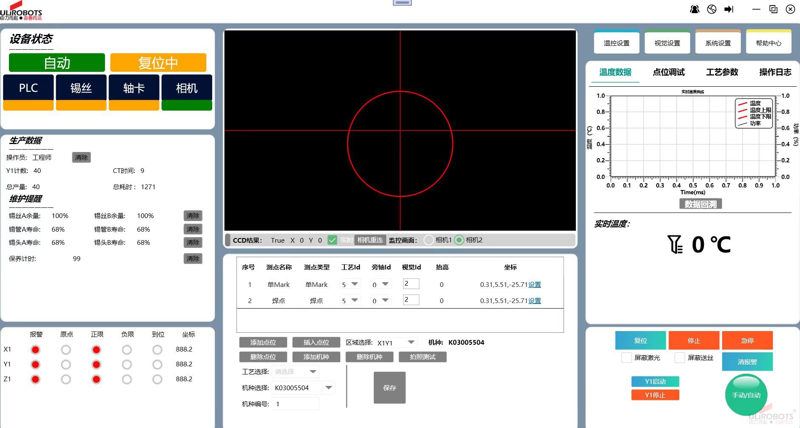Expand the 机种选择 K03005504 dropdown
The image size is (800, 428).
[328, 388]
